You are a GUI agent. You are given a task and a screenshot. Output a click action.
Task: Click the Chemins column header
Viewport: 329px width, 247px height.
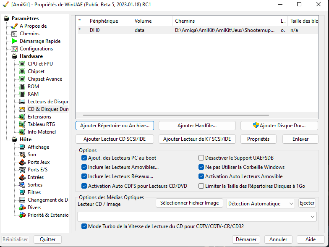[225, 21]
